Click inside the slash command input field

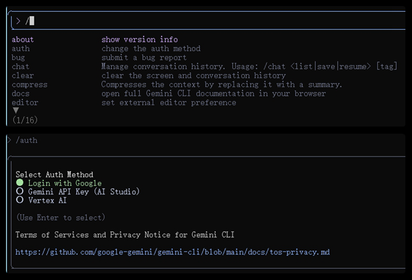tap(209, 21)
